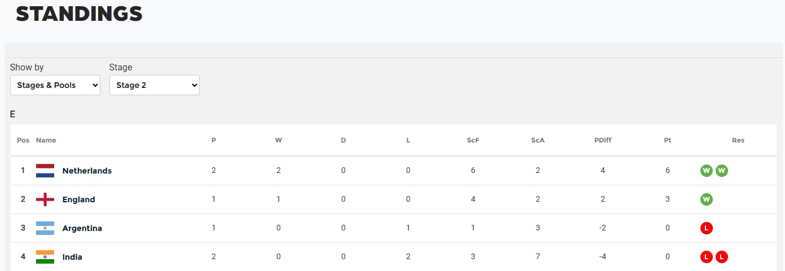Click India's first red L result badge
This screenshot has width=785, height=271.
click(x=706, y=257)
